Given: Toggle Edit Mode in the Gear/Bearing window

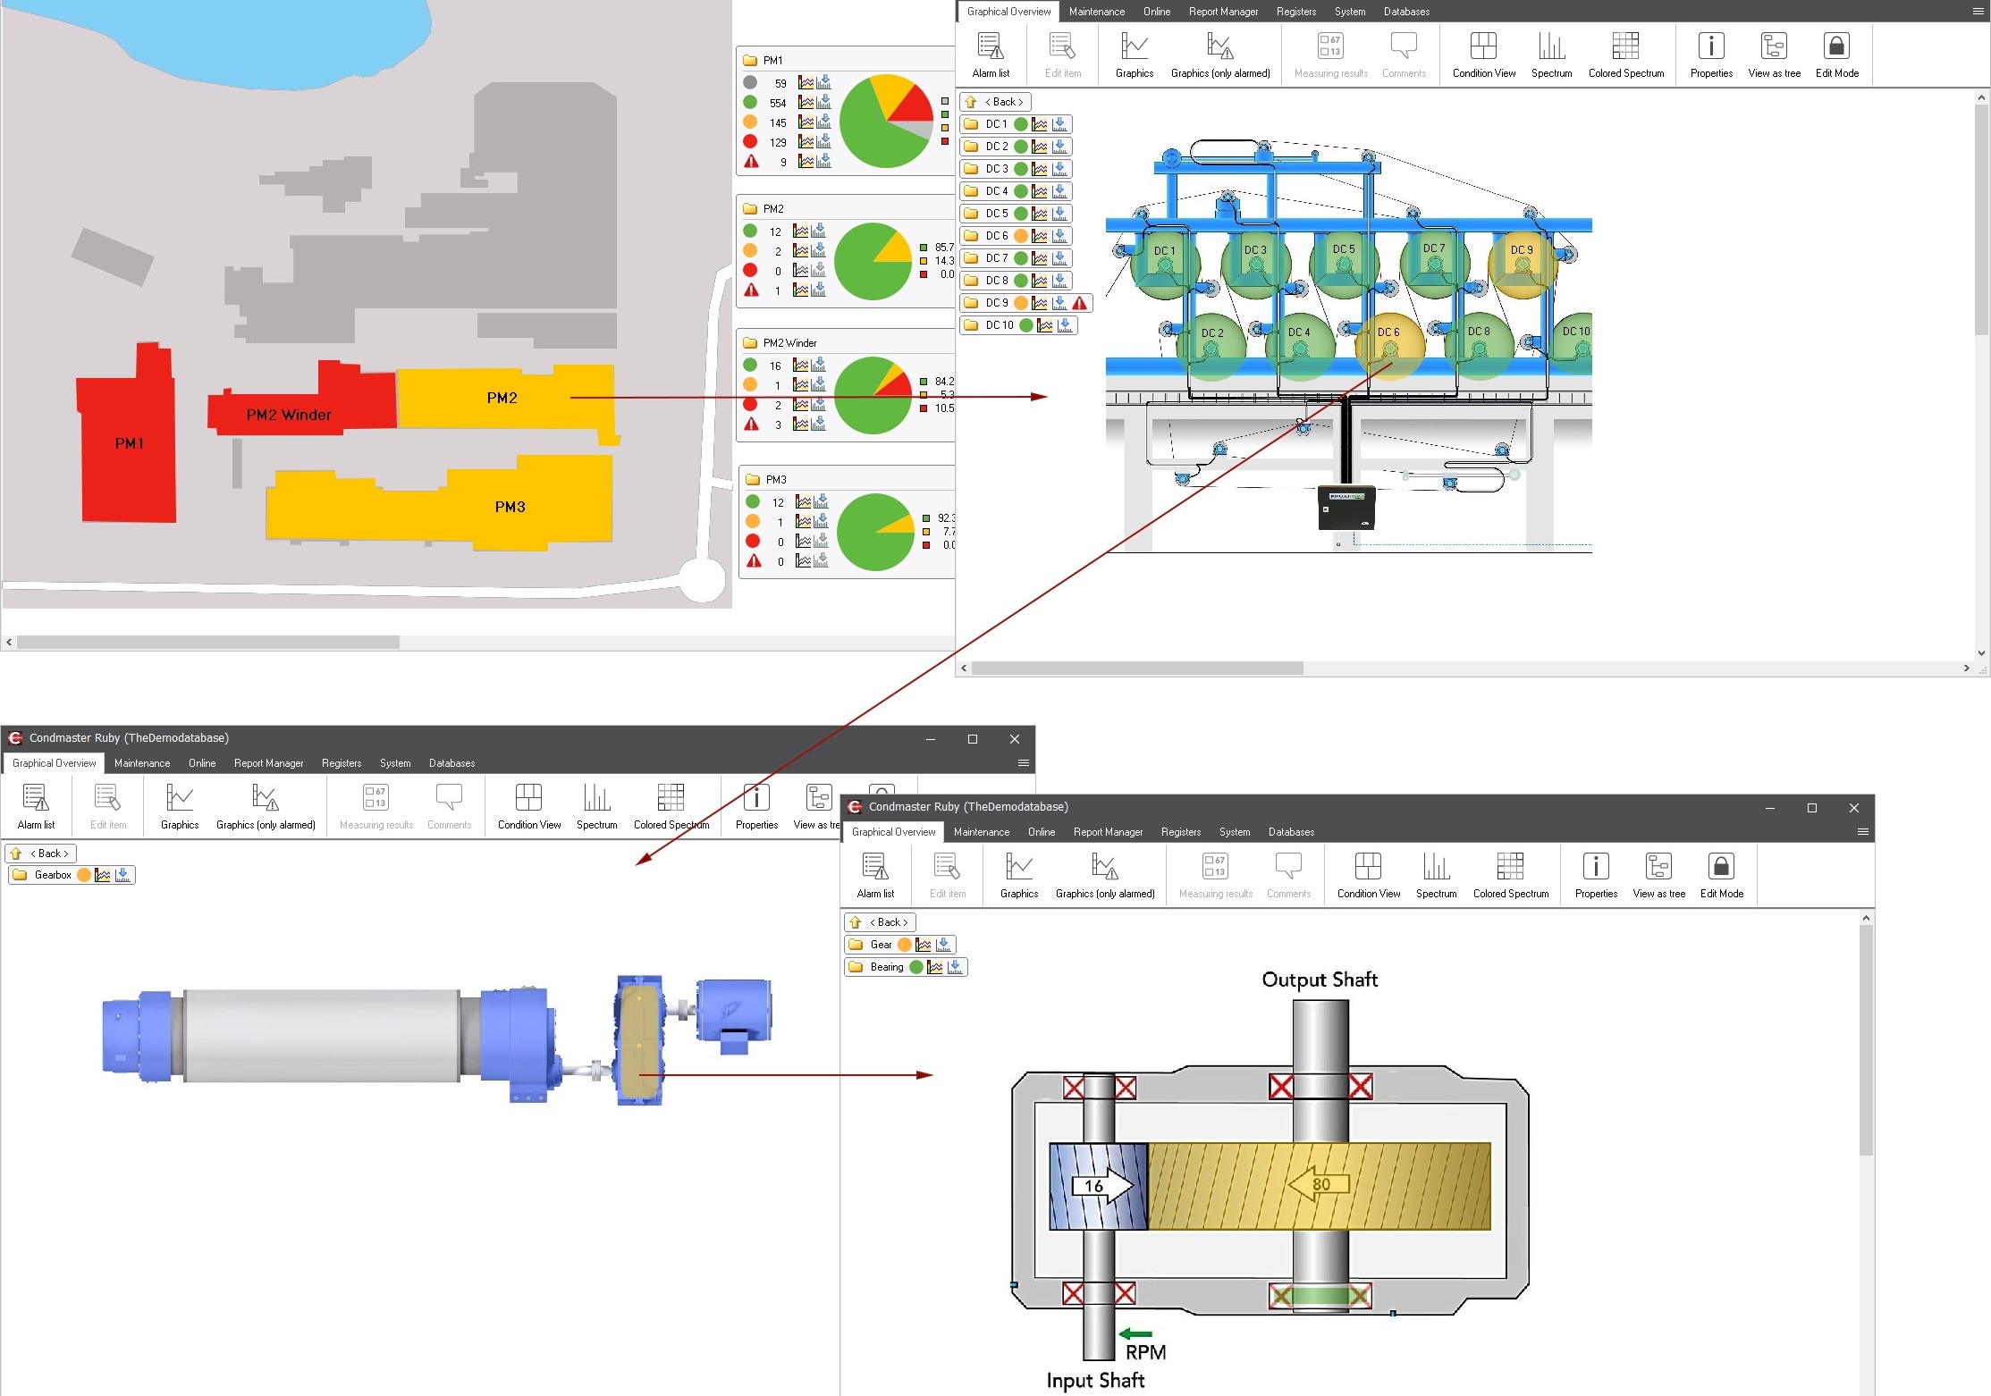Looking at the screenshot, I should (1721, 875).
